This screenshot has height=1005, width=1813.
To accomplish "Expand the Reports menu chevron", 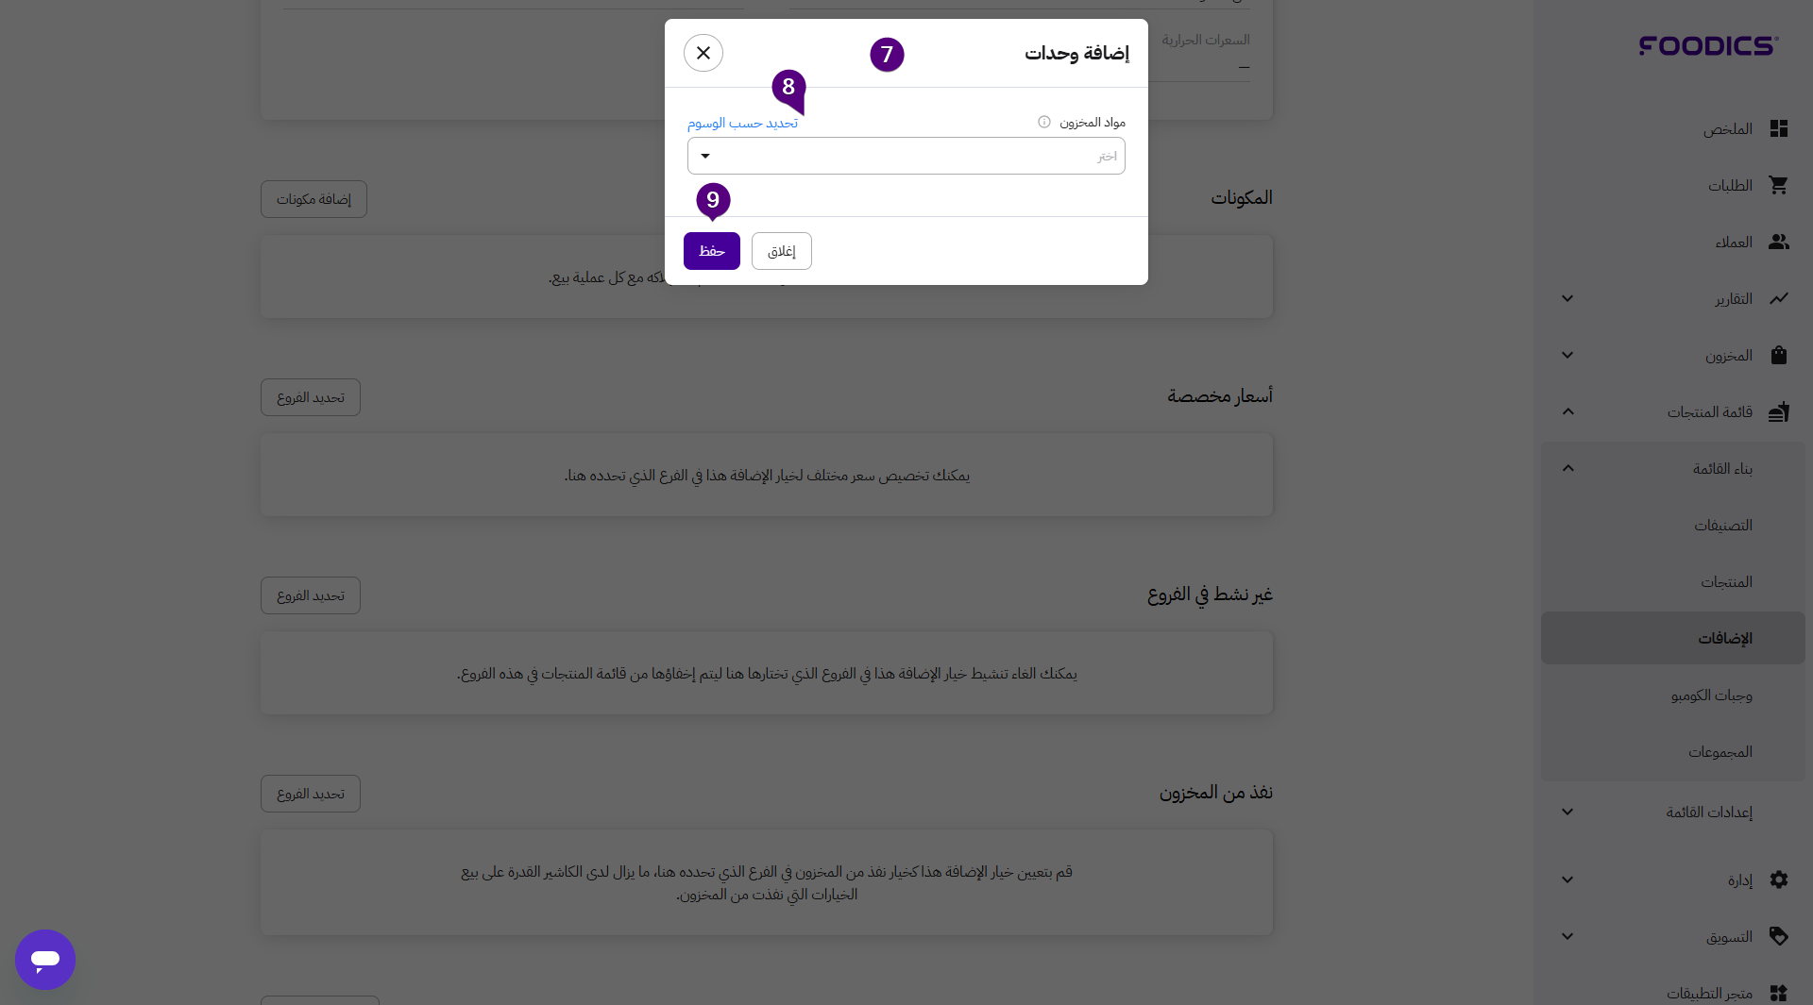I will [x=1567, y=298].
